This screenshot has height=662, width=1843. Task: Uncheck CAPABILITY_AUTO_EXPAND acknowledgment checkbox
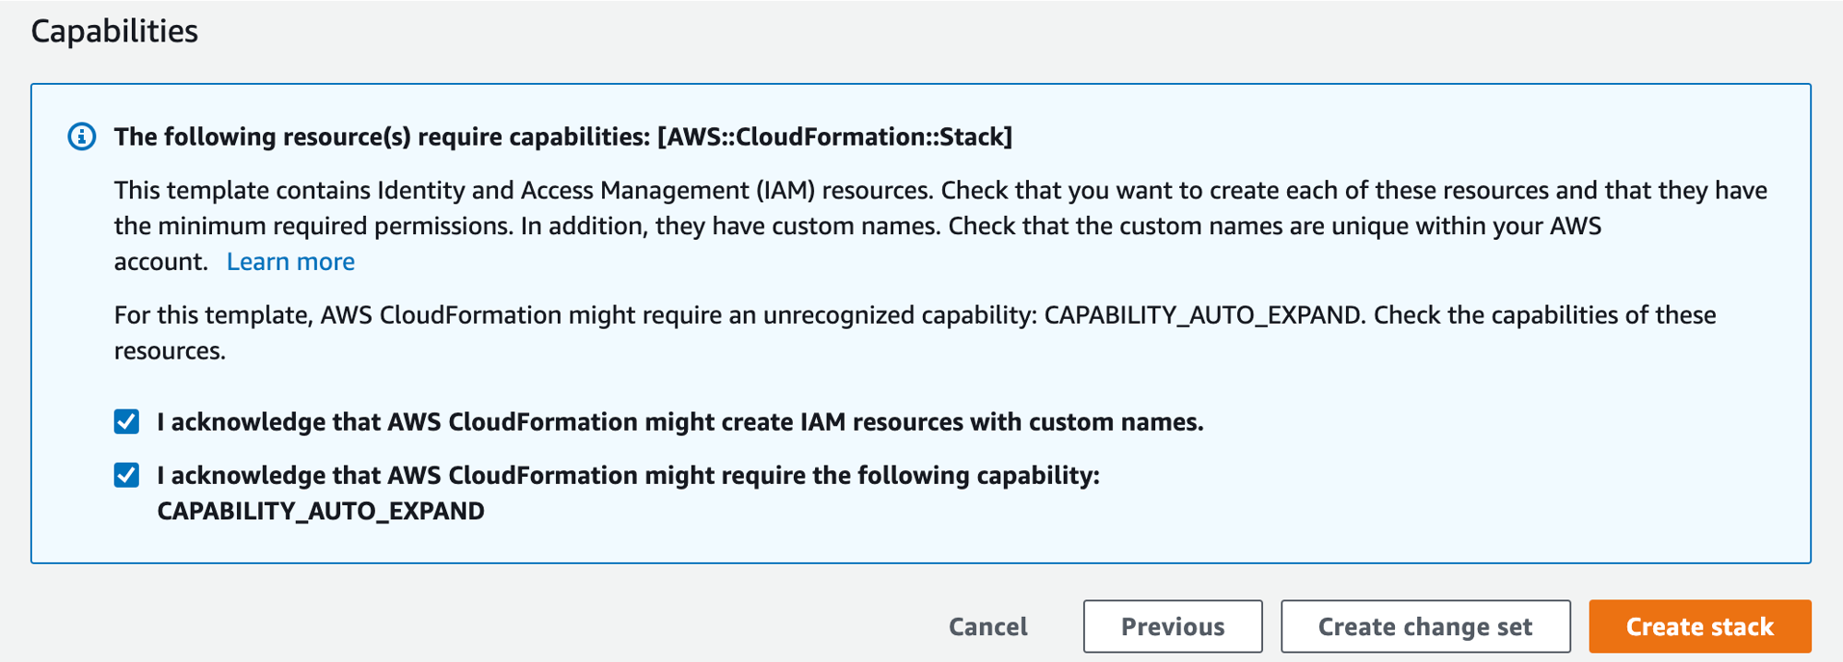[126, 475]
